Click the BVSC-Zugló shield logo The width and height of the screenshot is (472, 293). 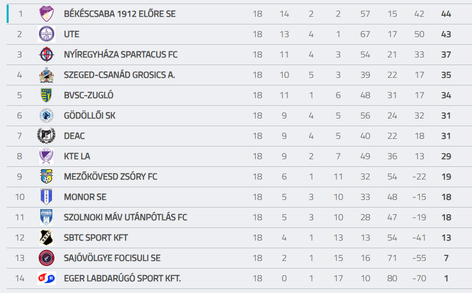tap(46, 95)
